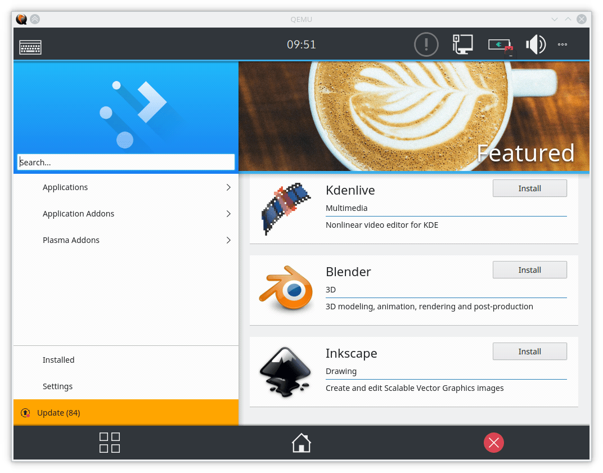Click 'Create and edit Scalable Vector Graphics images'
This screenshot has height=473, width=603.
(415, 388)
